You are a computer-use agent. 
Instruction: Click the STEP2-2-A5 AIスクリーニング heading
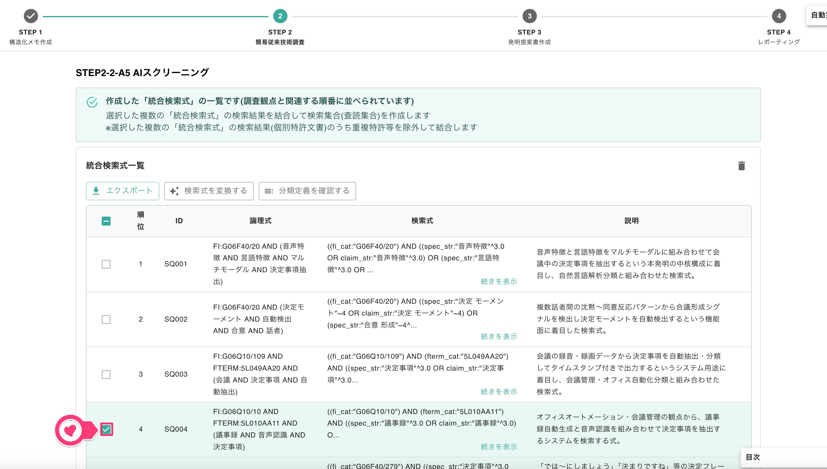point(142,73)
